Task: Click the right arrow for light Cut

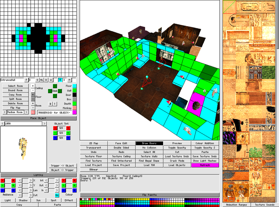Action: point(31,195)
